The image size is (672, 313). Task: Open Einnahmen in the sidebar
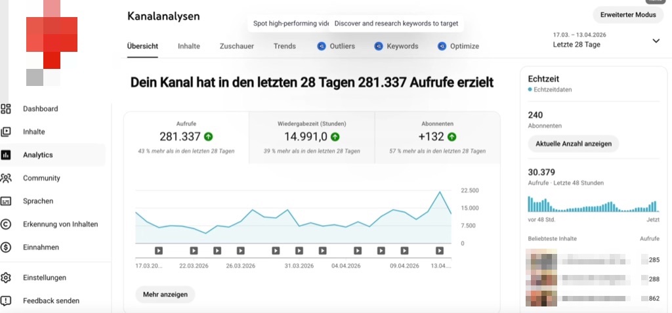(x=41, y=247)
